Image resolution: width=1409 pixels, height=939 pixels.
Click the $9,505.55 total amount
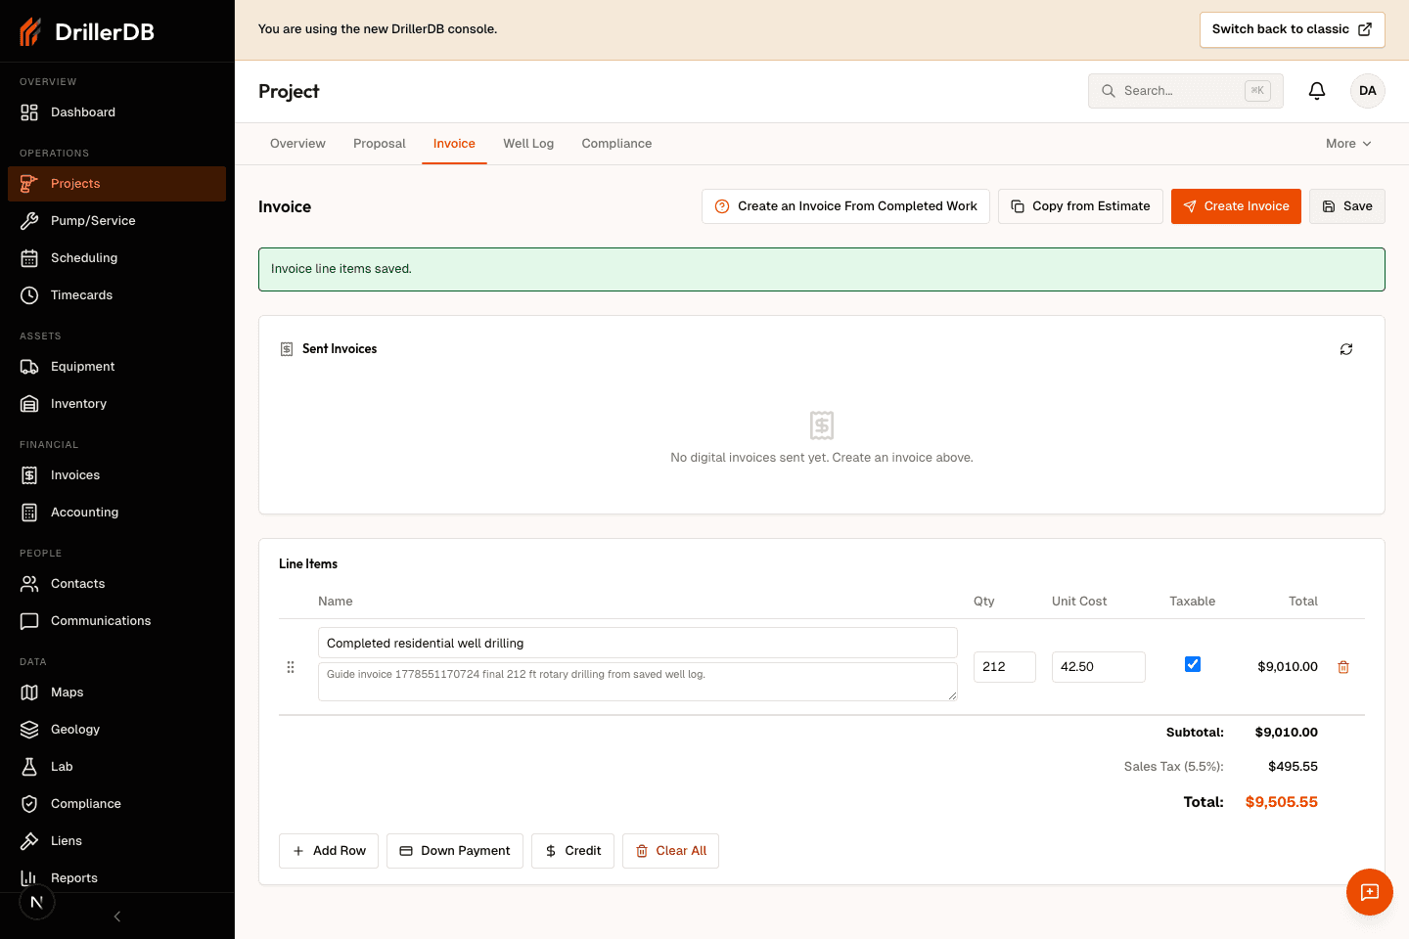1282,802
